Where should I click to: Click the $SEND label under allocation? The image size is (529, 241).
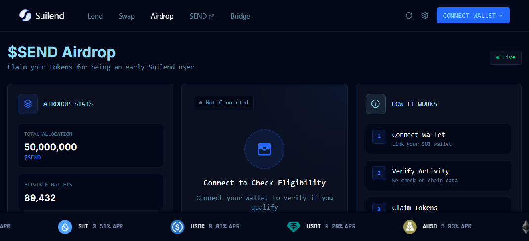coord(33,157)
